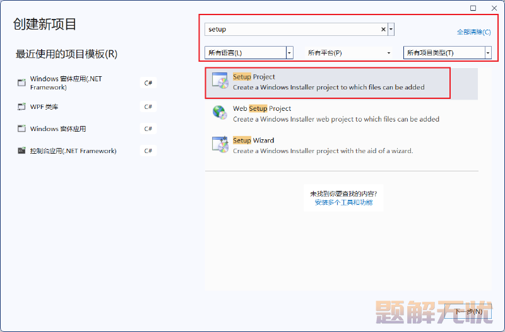
Task: Click description 'with the aid of a wizard'
Action: point(323,151)
